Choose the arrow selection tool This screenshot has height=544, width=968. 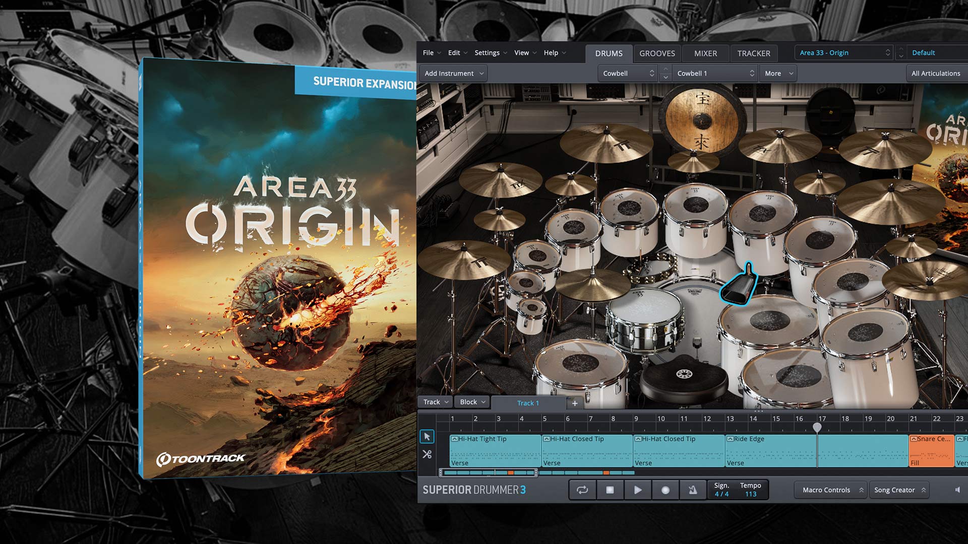(x=427, y=436)
